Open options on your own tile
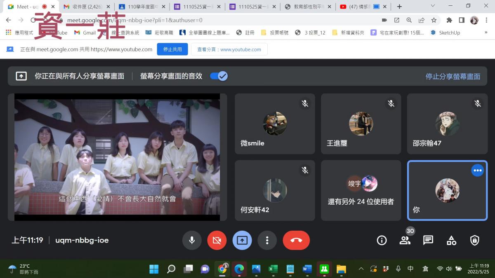The height and width of the screenshot is (278, 495). click(478, 170)
